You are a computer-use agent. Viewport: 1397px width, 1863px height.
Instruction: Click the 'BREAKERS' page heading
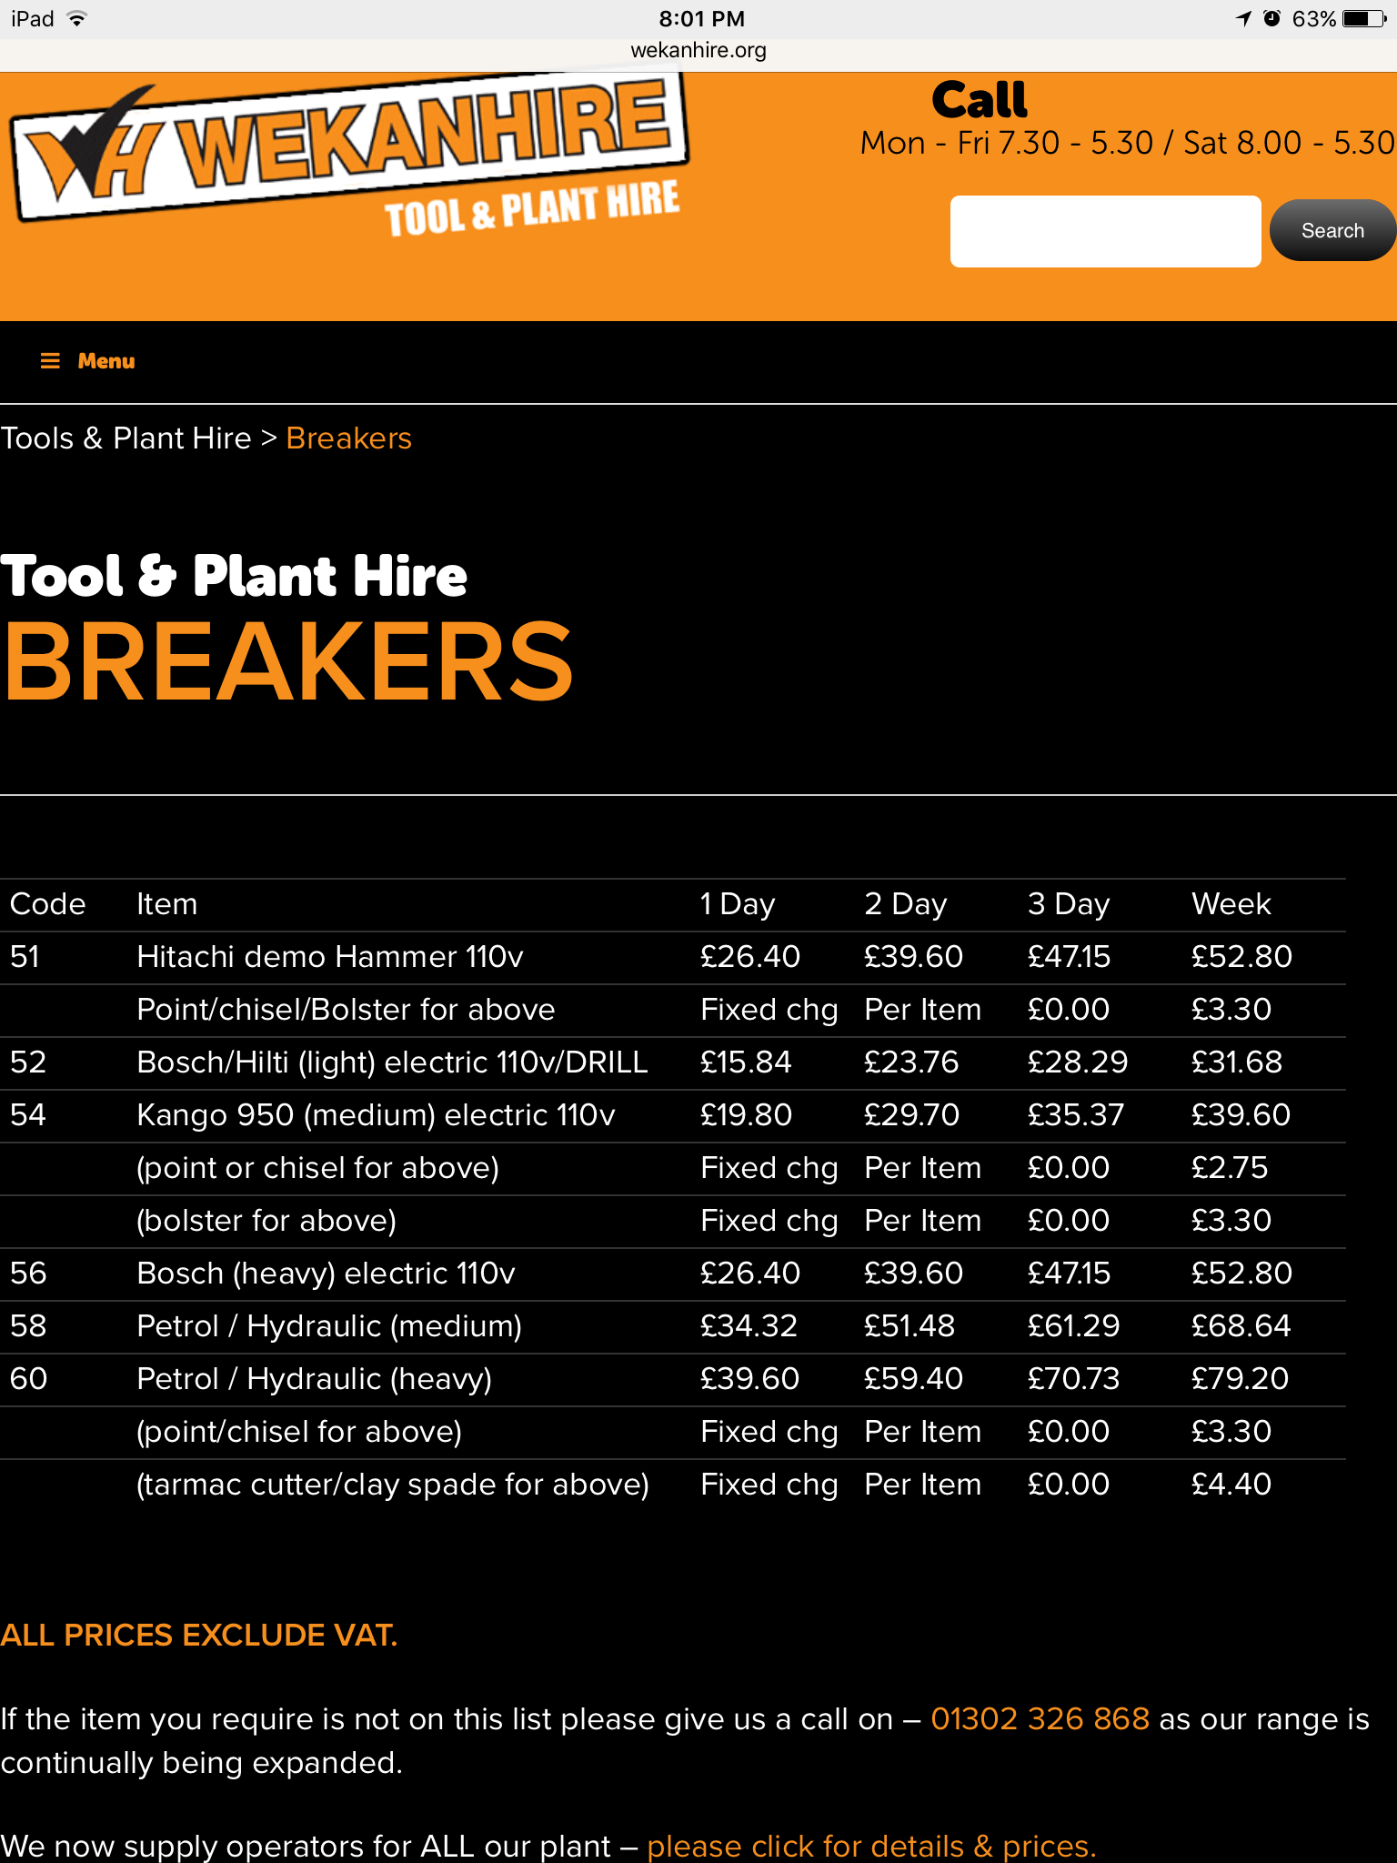pyautogui.click(x=287, y=661)
